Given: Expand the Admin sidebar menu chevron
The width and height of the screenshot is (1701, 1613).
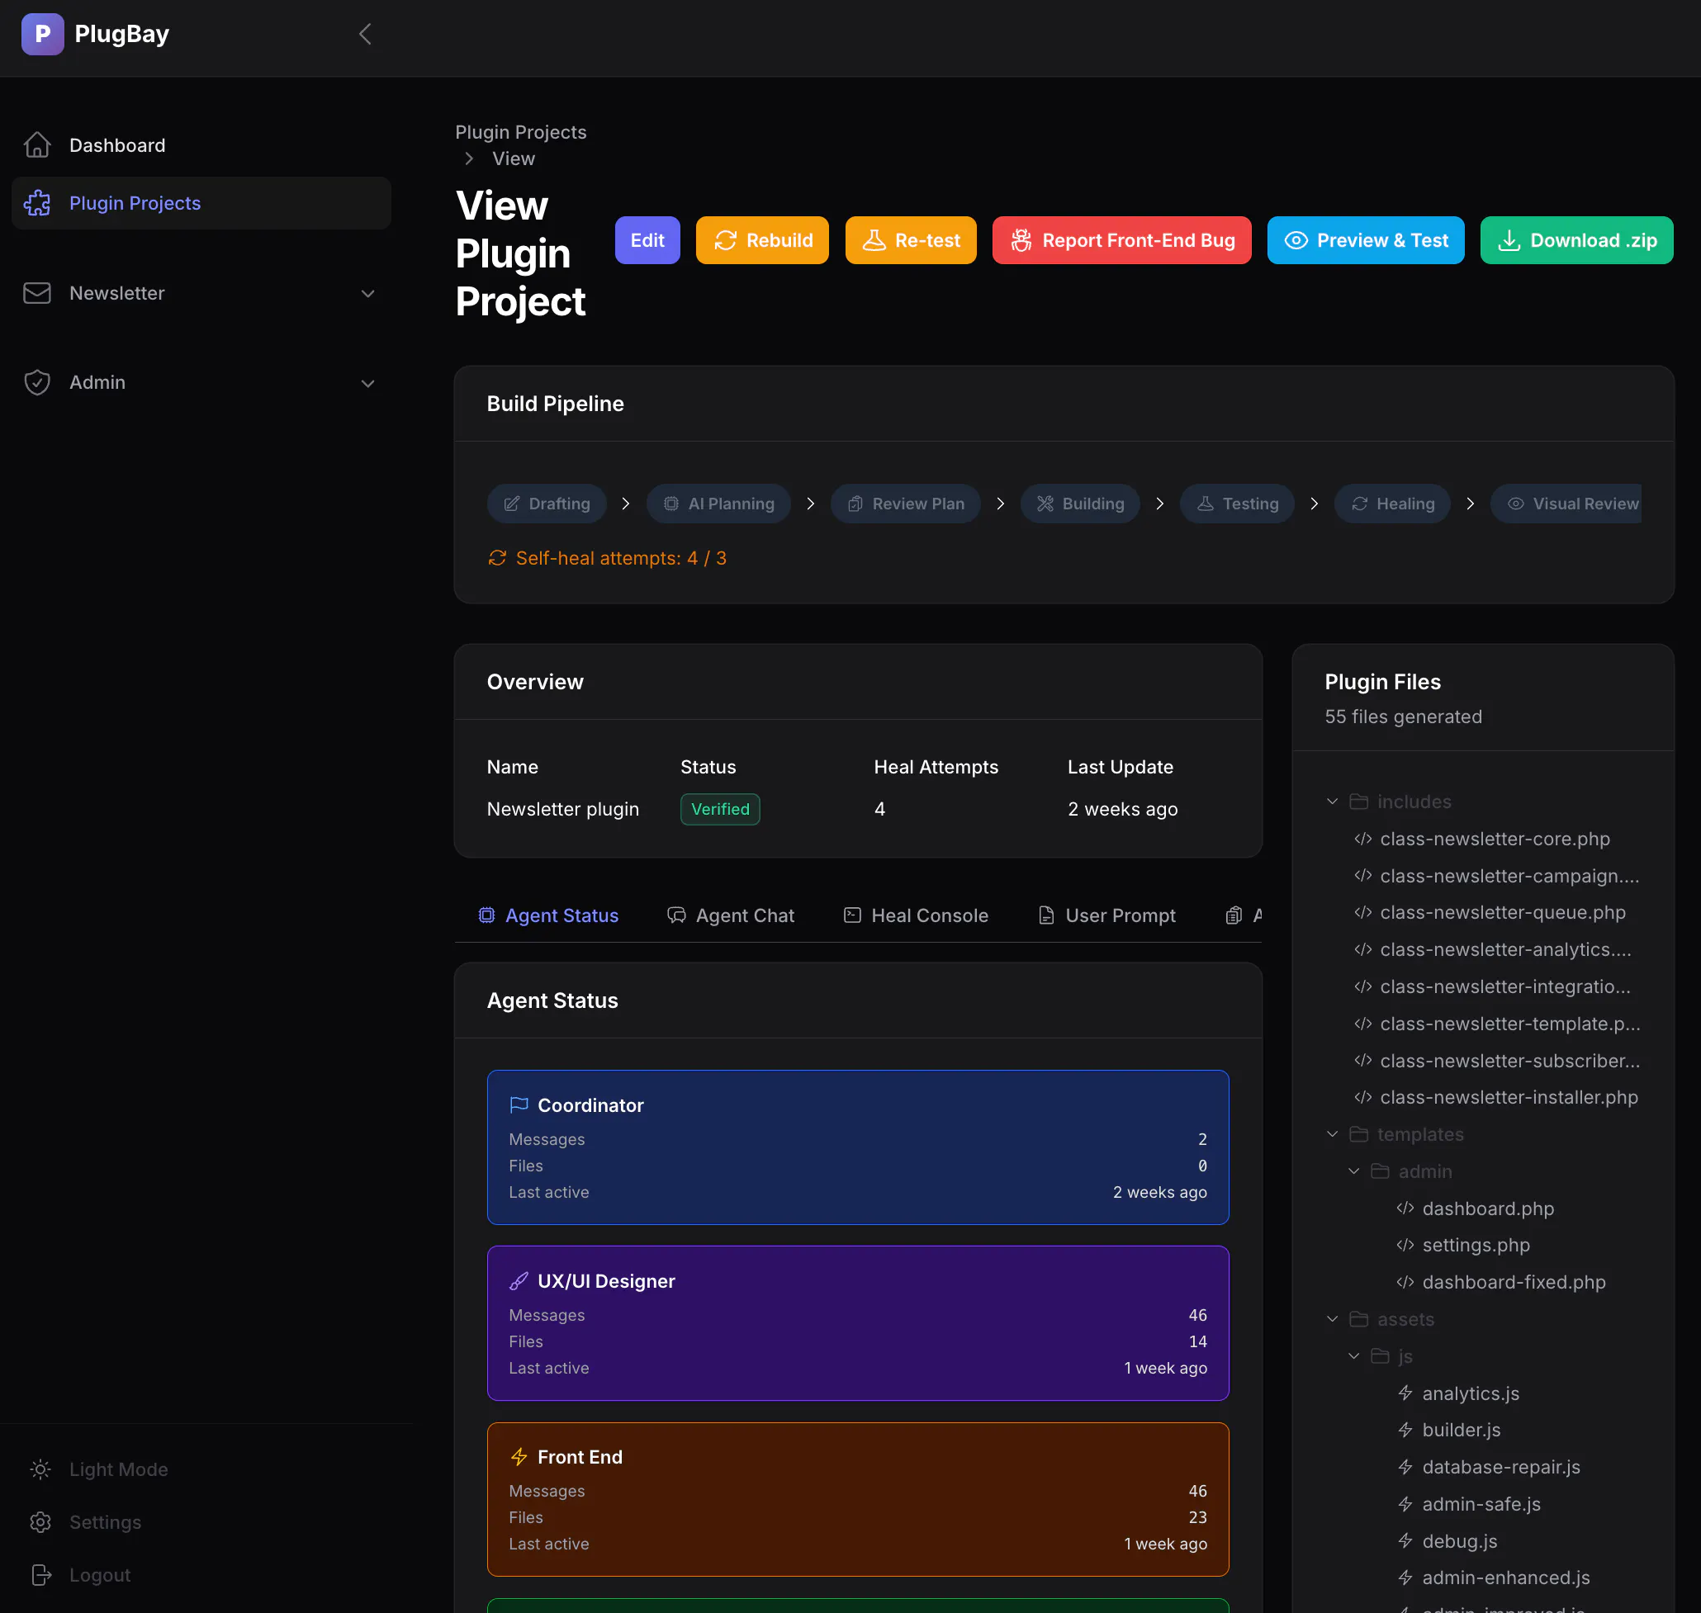Looking at the screenshot, I should (368, 383).
